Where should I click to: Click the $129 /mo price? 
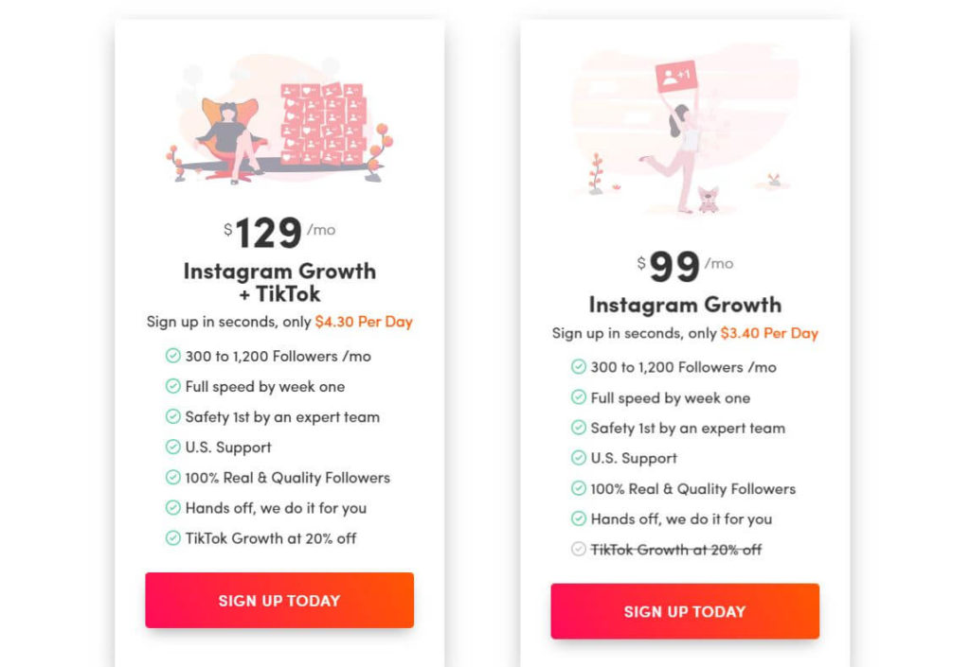click(279, 233)
